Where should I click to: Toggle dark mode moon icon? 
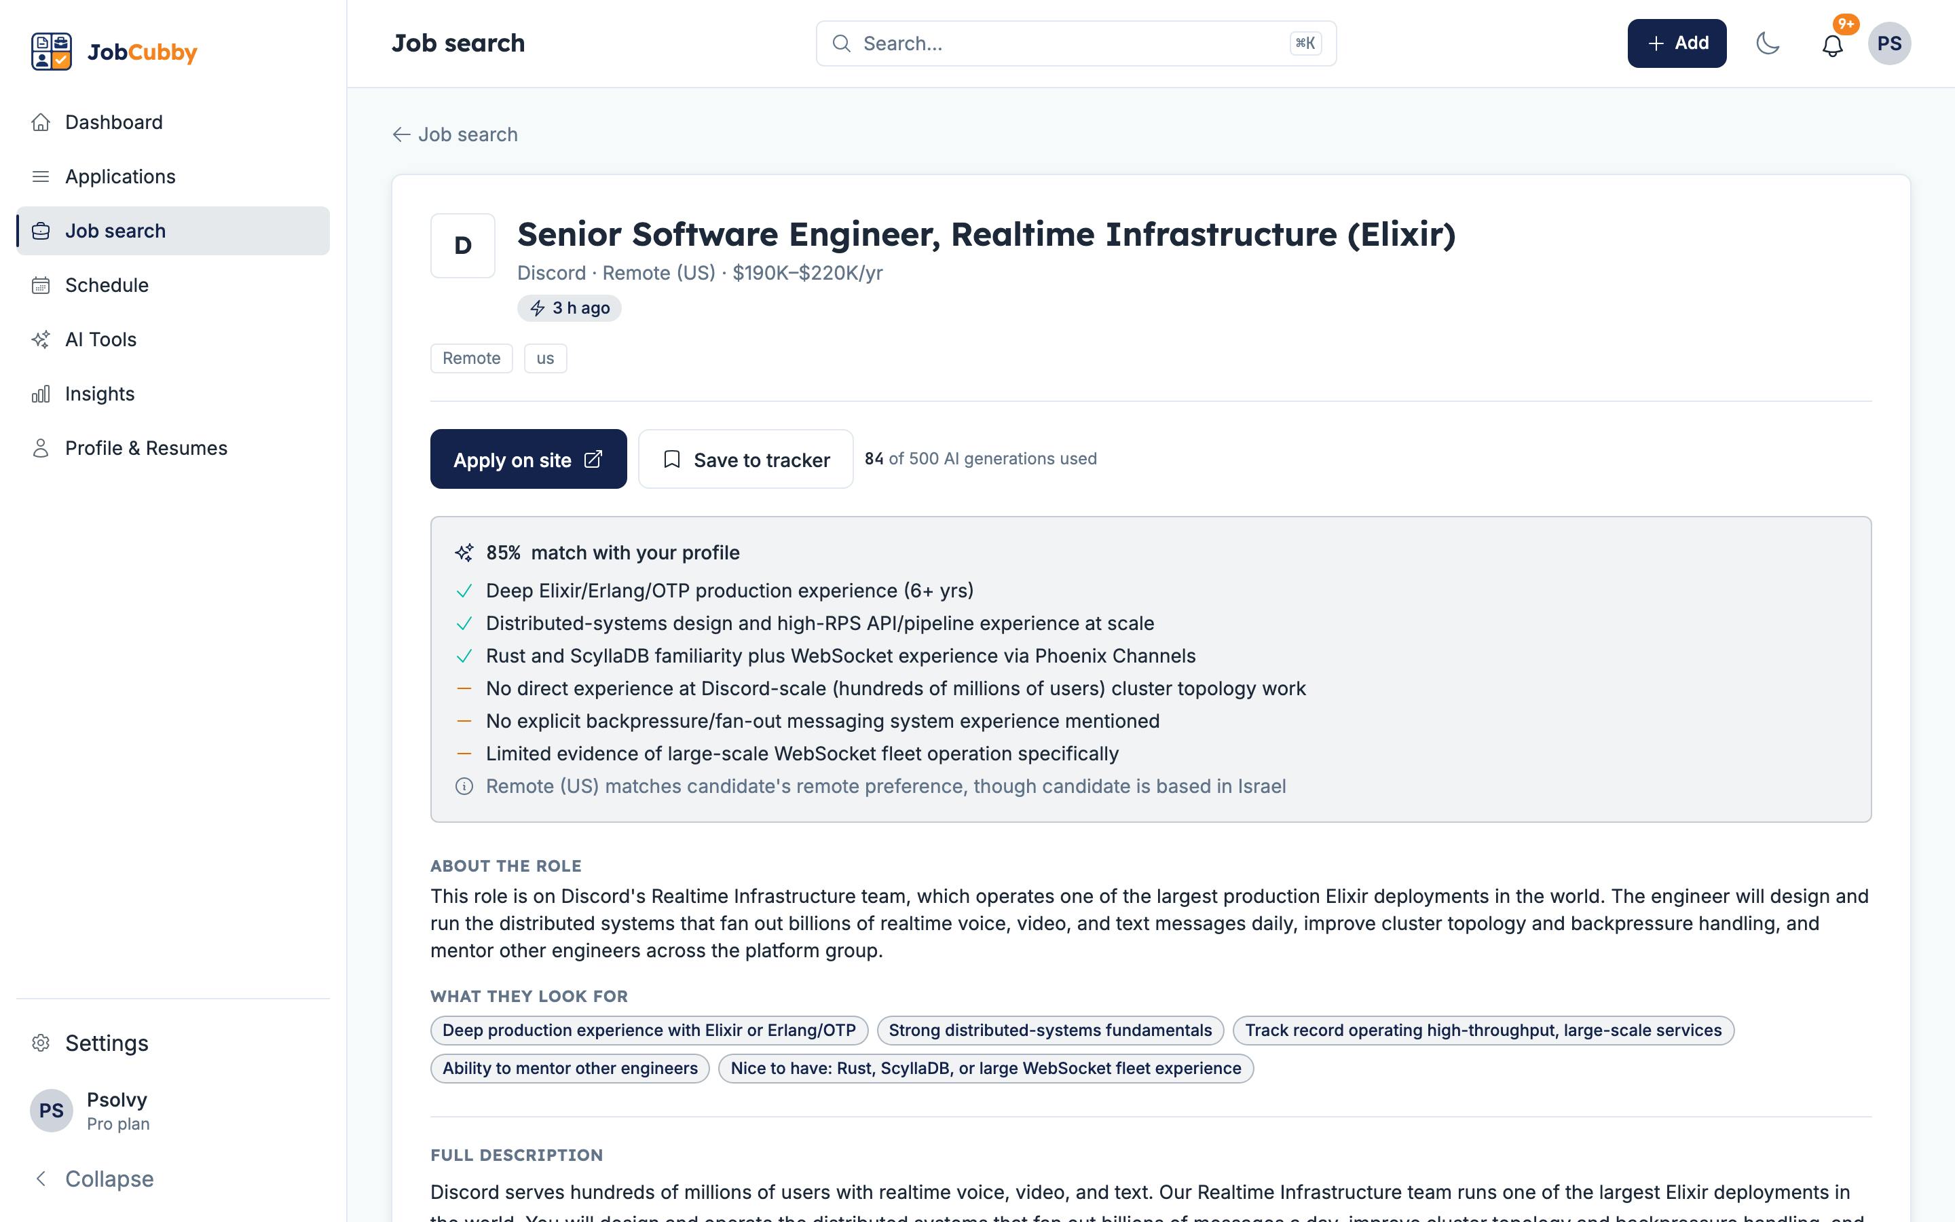point(1768,43)
